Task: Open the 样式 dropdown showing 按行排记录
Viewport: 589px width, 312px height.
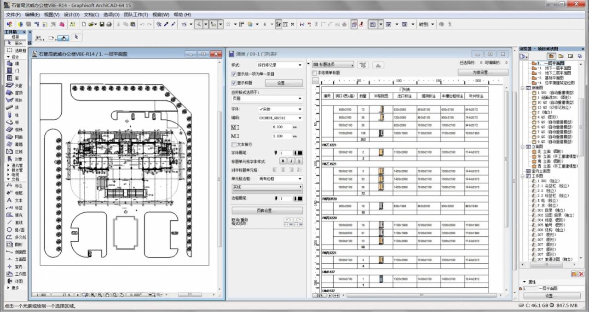Action: [x=280, y=65]
